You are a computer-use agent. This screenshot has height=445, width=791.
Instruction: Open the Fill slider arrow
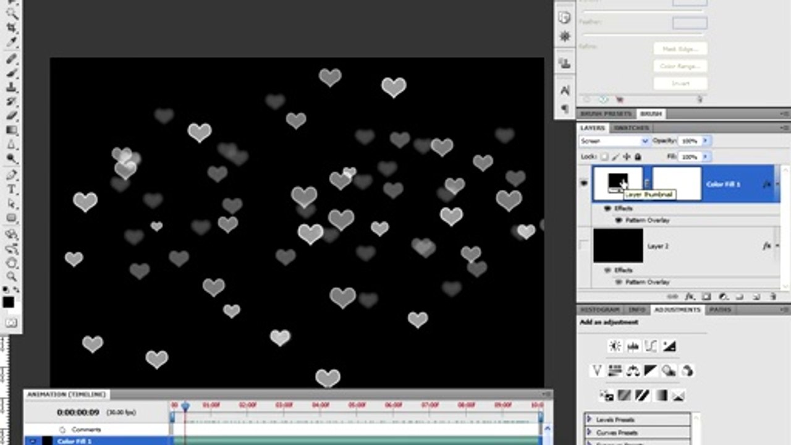(705, 157)
